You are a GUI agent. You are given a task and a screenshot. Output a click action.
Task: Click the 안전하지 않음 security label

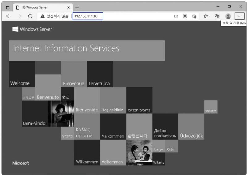57,16
